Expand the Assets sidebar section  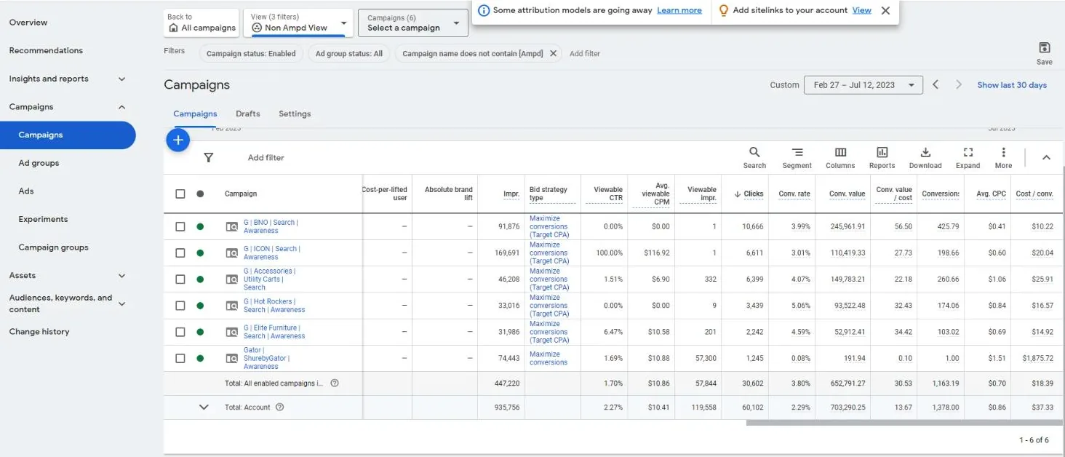pos(121,276)
